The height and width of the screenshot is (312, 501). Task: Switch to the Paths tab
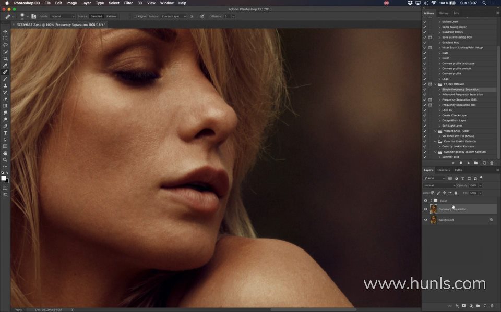point(458,170)
